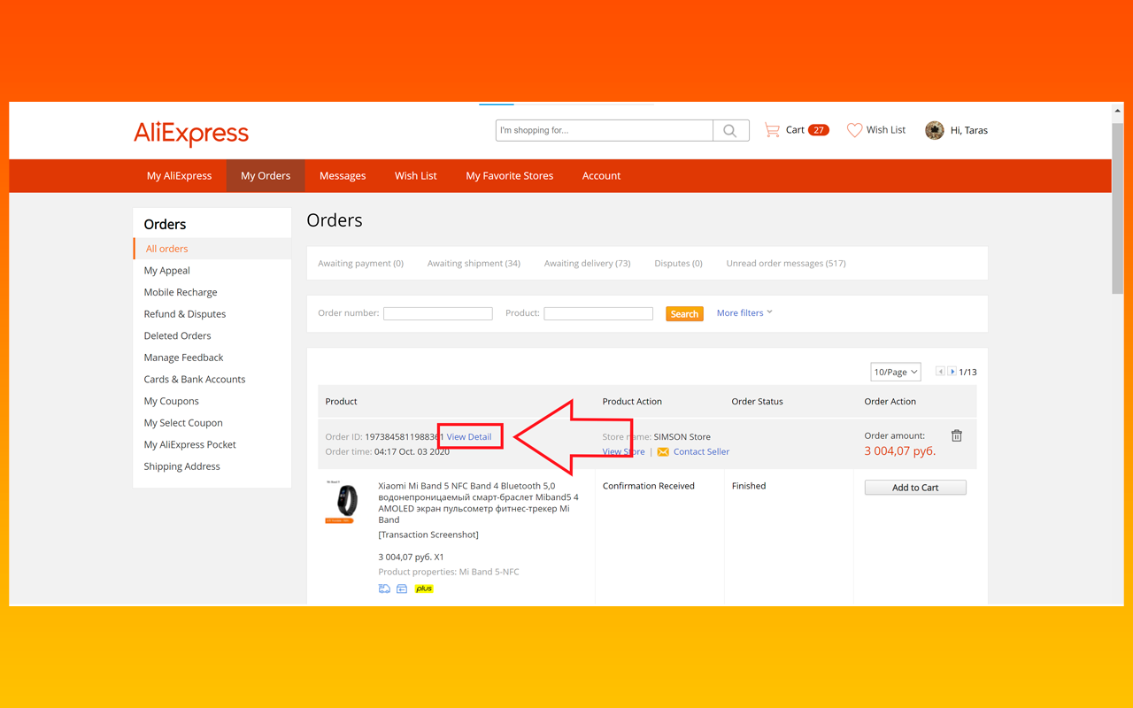Open the Mi Band product thumbnail
Screen dimensions: 1133x708
tap(342, 502)
